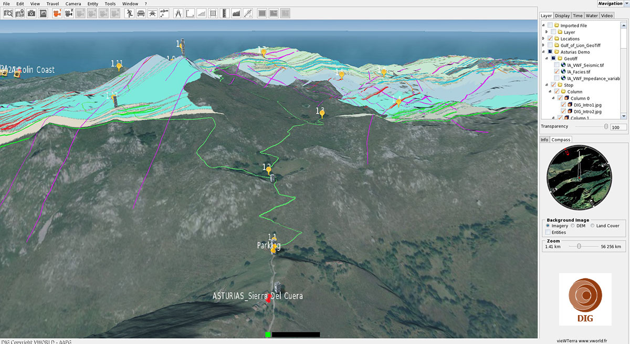Click the map search magnifier toolbar icon
630x344 pixels.
8,13
